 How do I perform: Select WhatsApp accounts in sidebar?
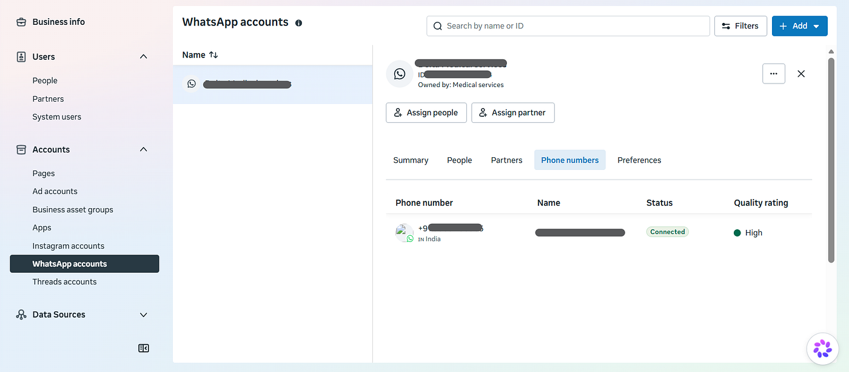(84, 264)
